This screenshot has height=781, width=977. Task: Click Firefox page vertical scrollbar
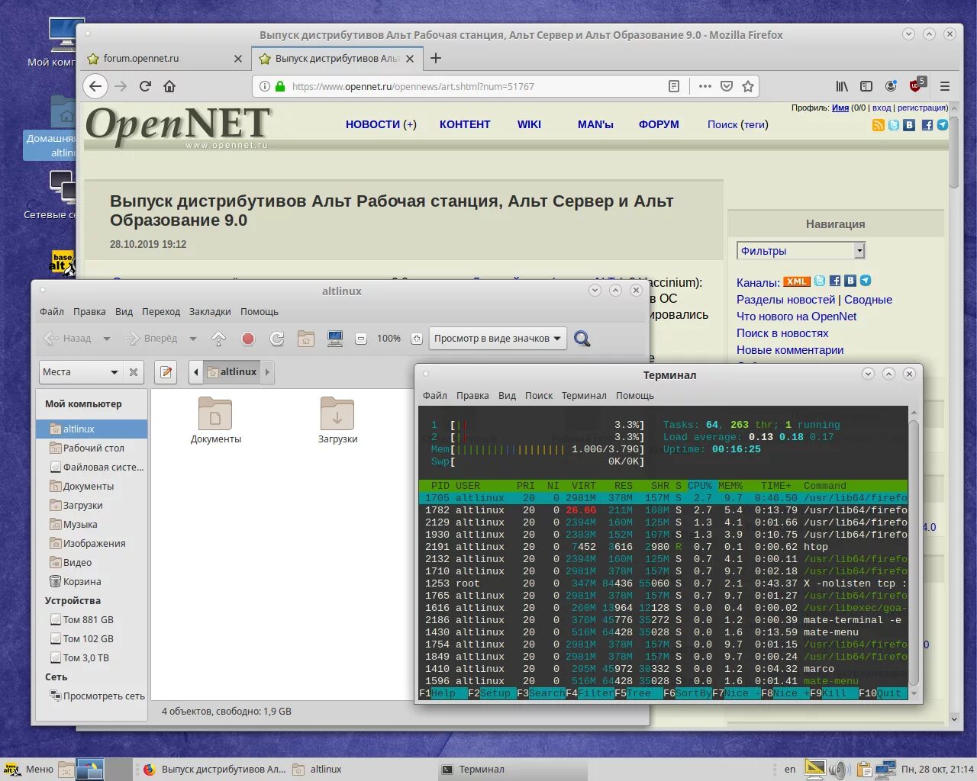click(954, 153)
